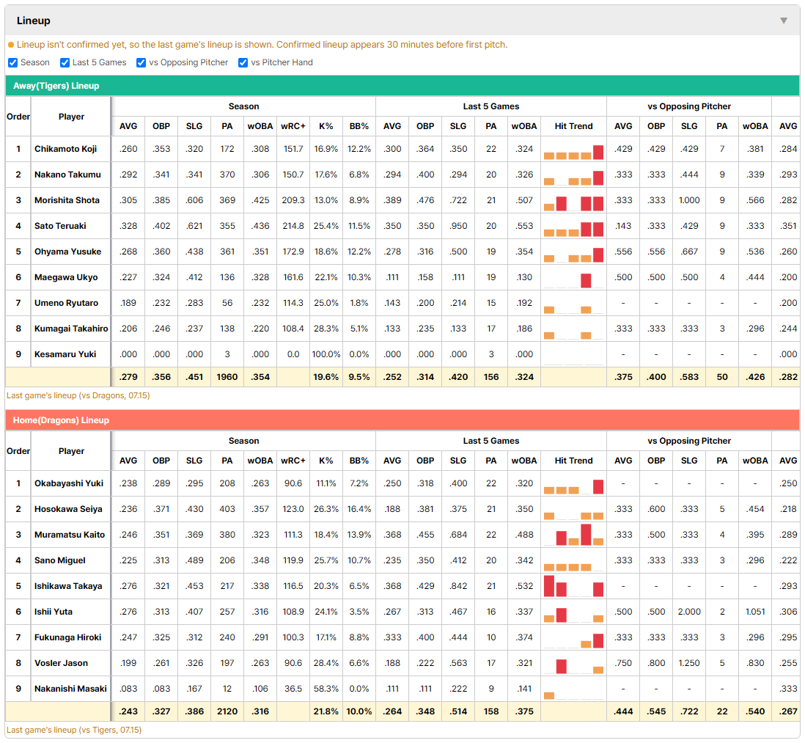Click Sato Teruaki hit trend chart

click(573, 227)
